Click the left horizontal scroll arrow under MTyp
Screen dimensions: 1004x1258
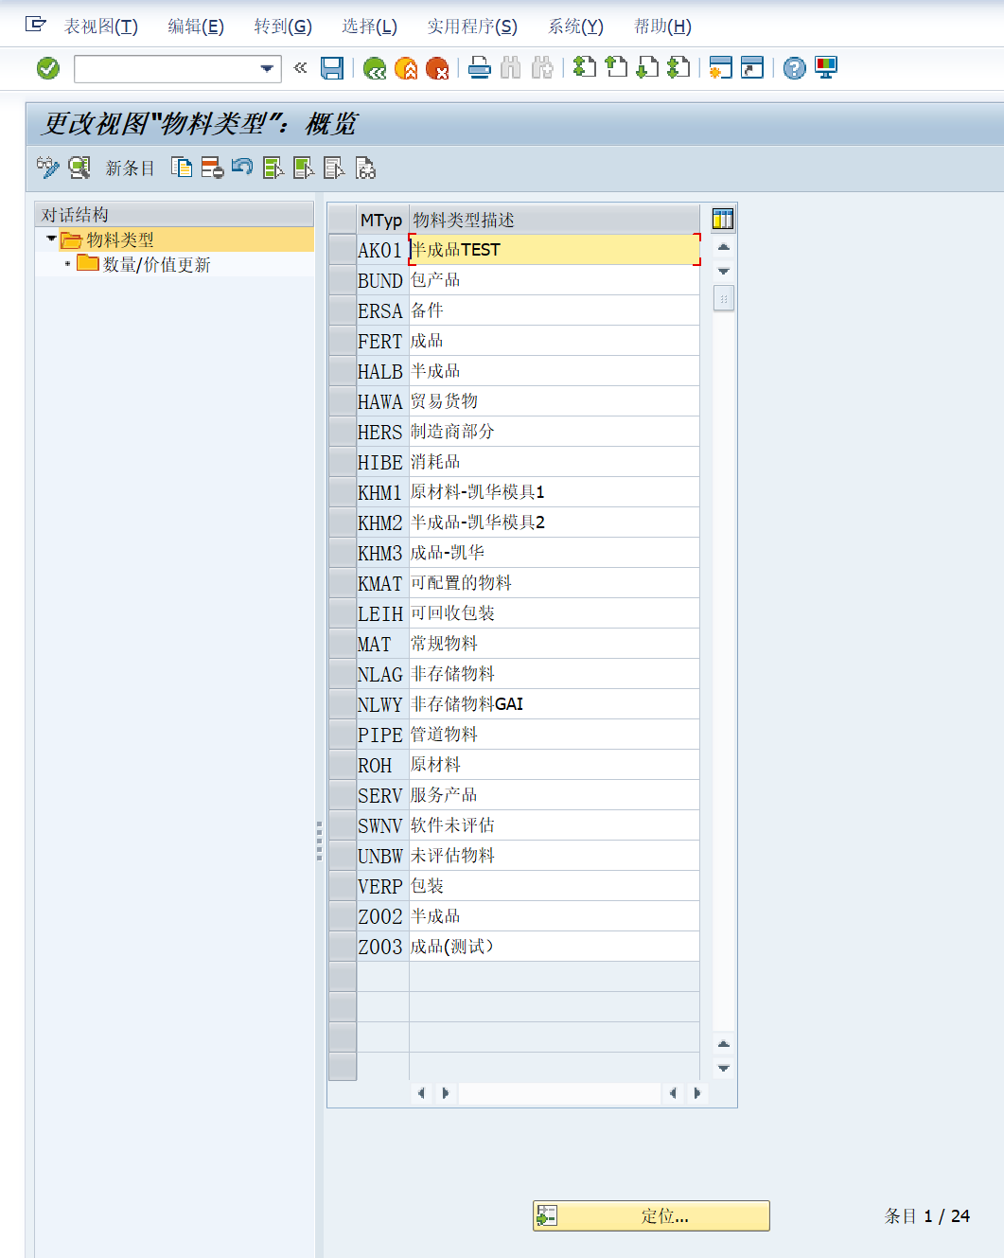click(x=421, y=1093)
